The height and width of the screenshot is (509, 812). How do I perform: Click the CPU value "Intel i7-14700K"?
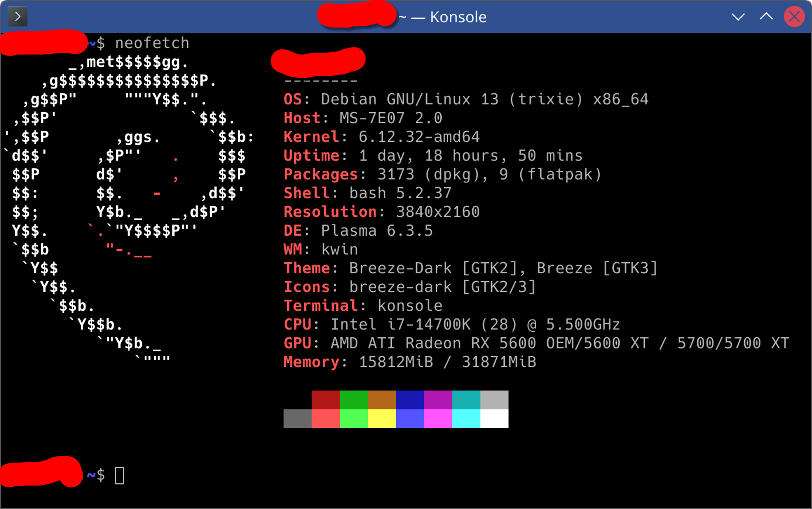400,324
